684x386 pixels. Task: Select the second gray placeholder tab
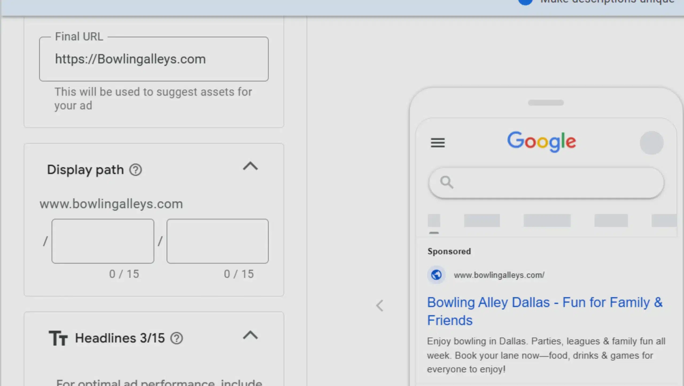pyautogui.click(x=482, y=221)
